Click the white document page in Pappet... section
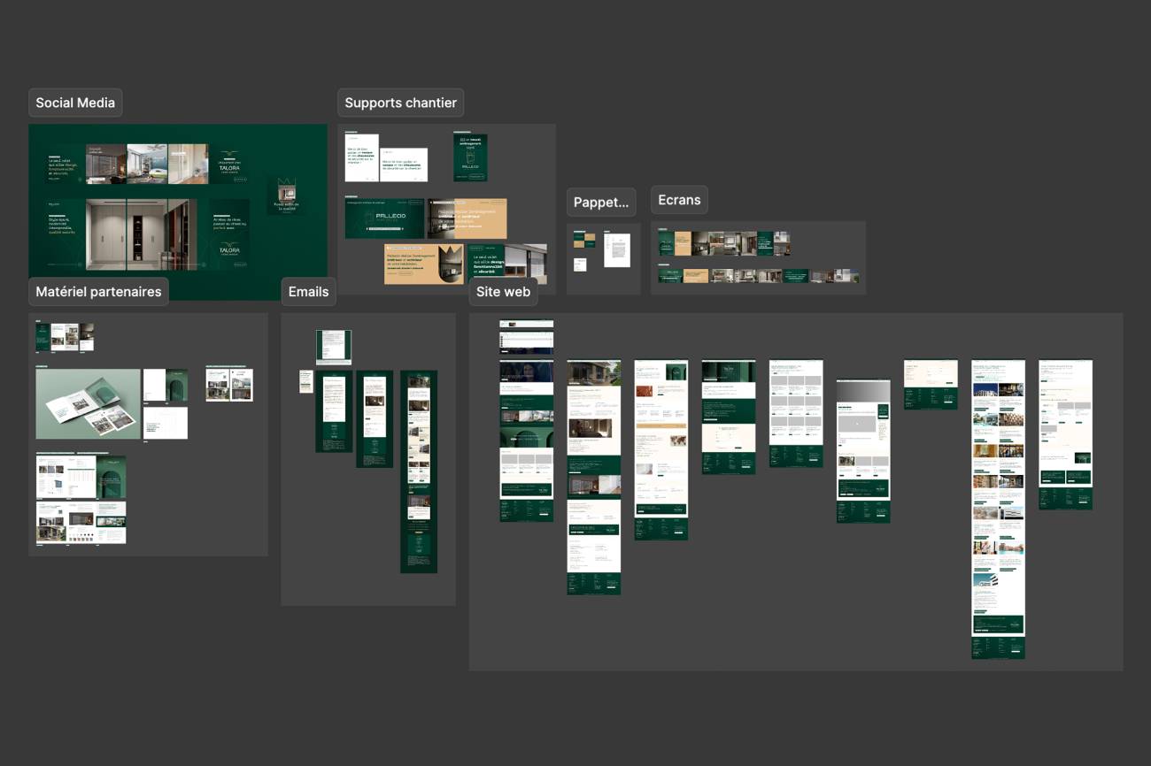This screenshot has height=766, width=1151. [616, 250]
